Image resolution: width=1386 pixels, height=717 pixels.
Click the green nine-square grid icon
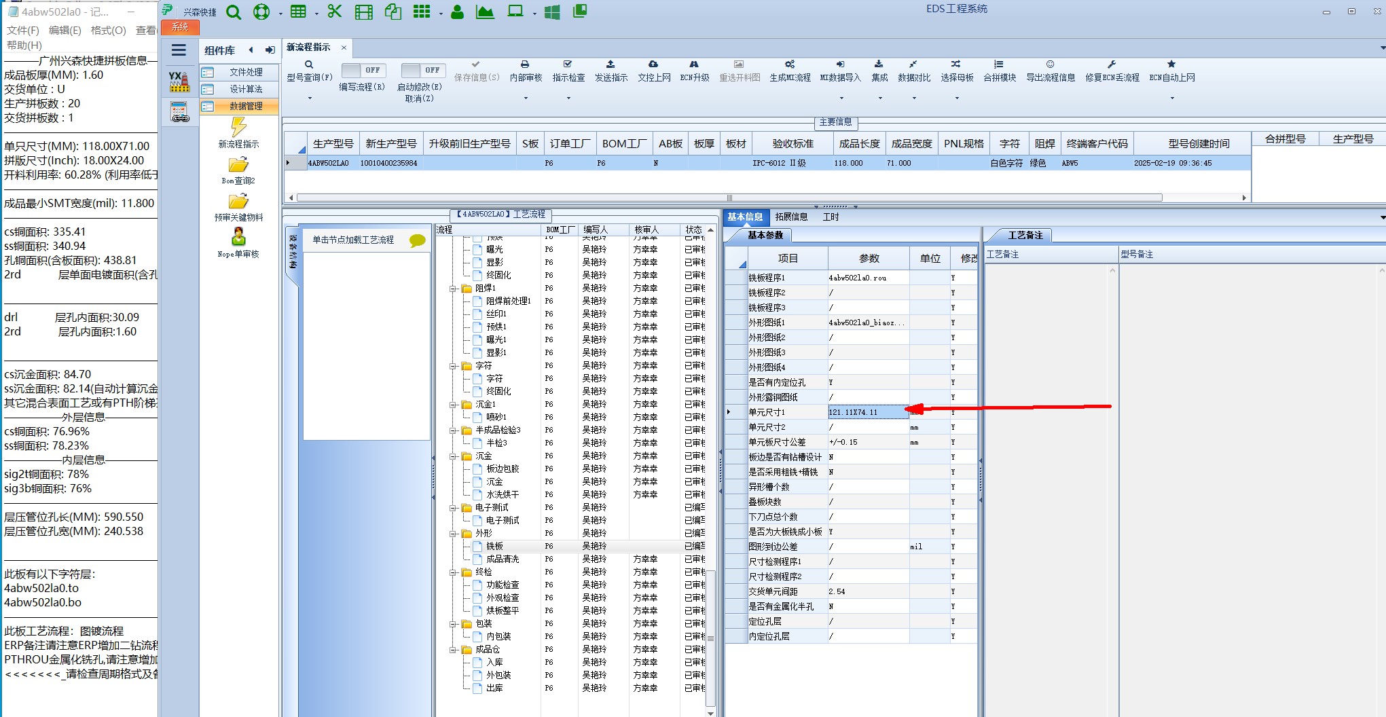(422, 12)
